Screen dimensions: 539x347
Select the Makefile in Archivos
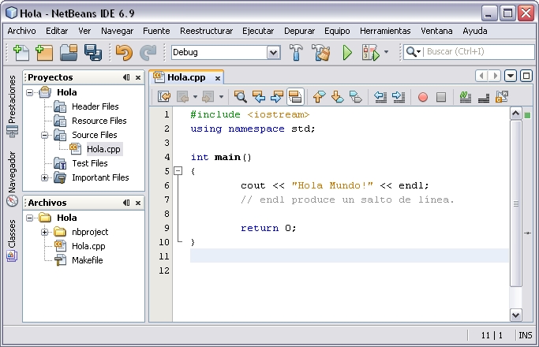pyautogui.click(x=88, y=260)
